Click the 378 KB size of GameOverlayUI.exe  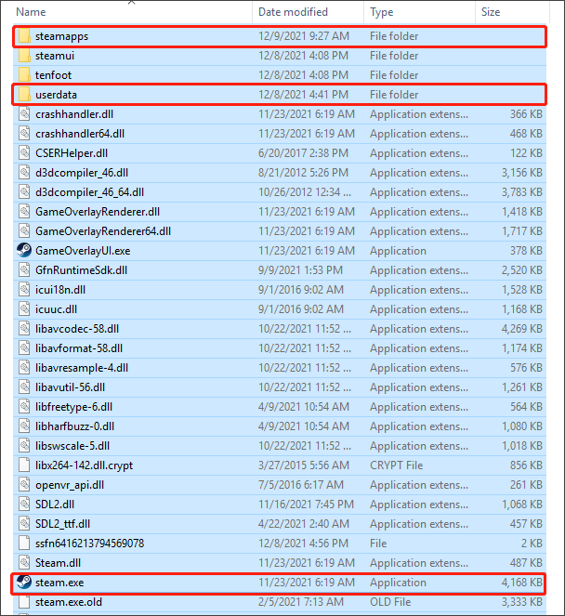pyautogui.click(x=526, y=250)
